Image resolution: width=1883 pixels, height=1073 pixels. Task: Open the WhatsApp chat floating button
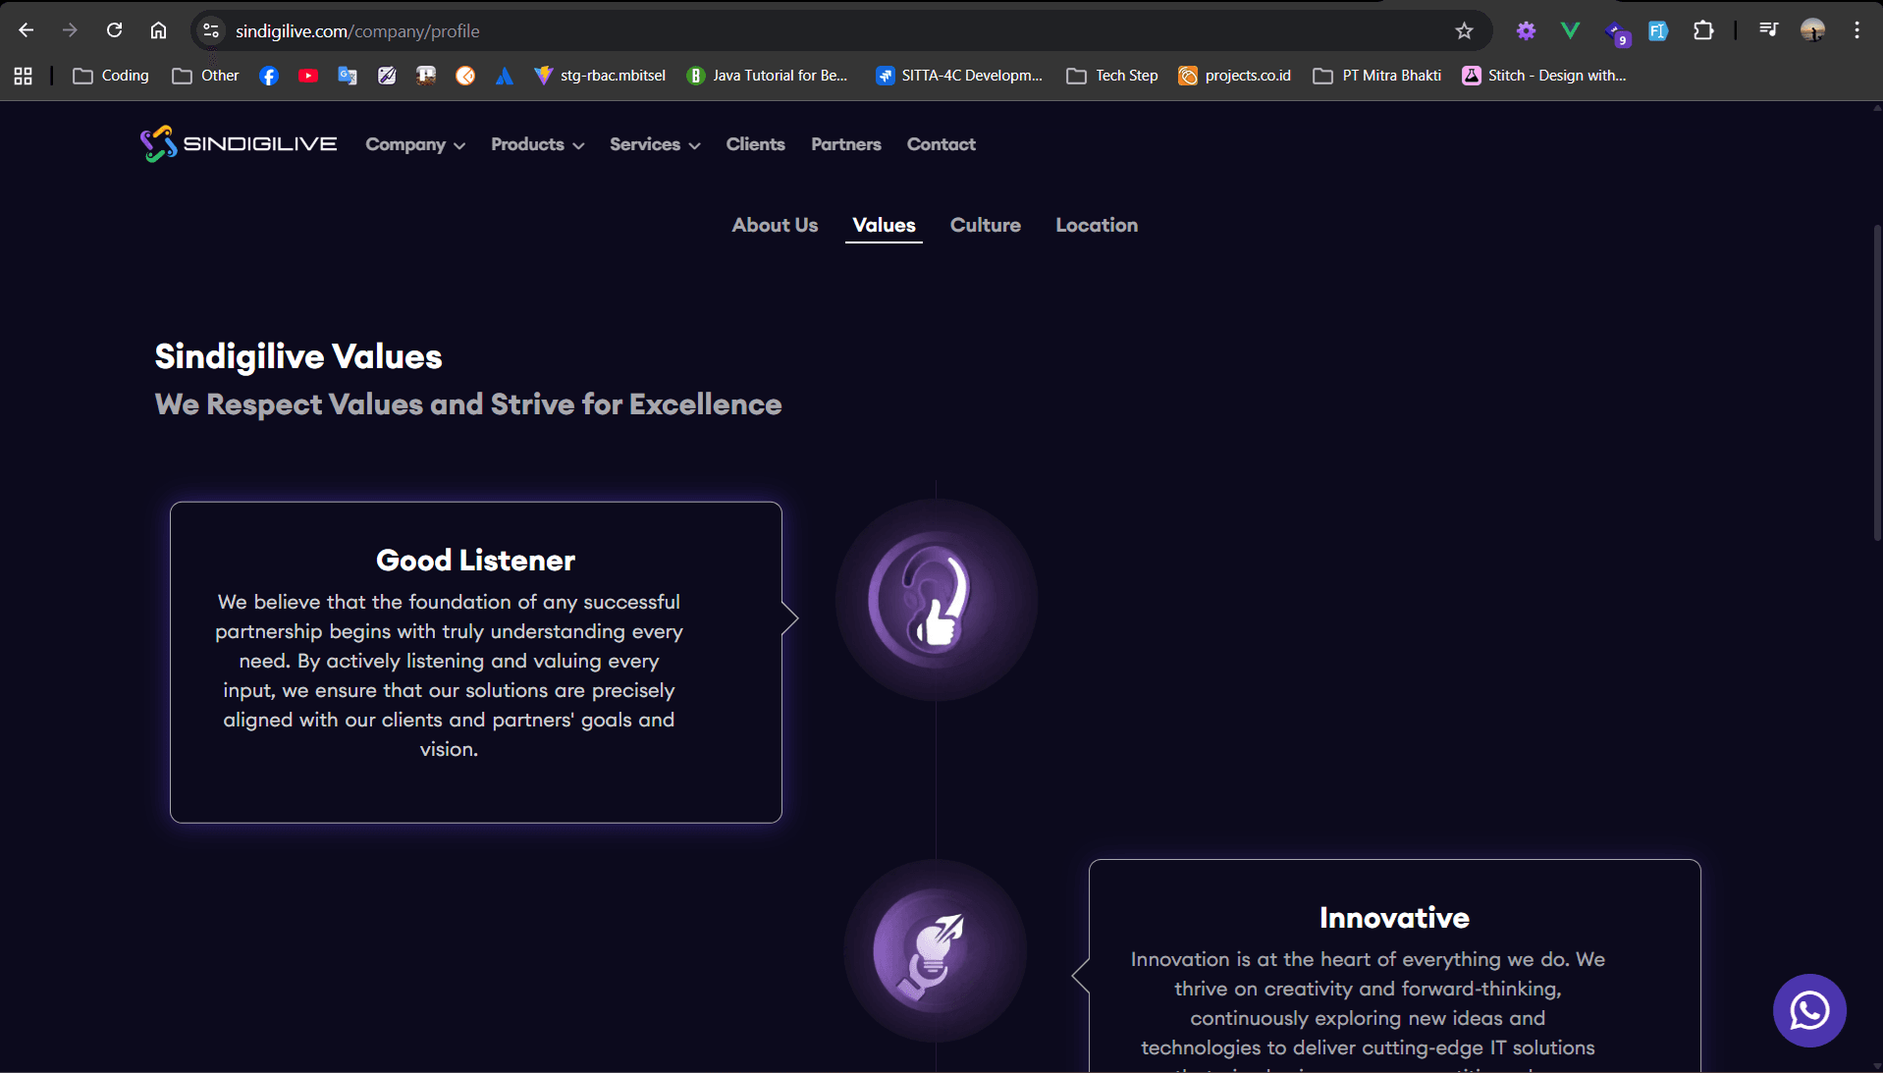coord(1808,1010)
